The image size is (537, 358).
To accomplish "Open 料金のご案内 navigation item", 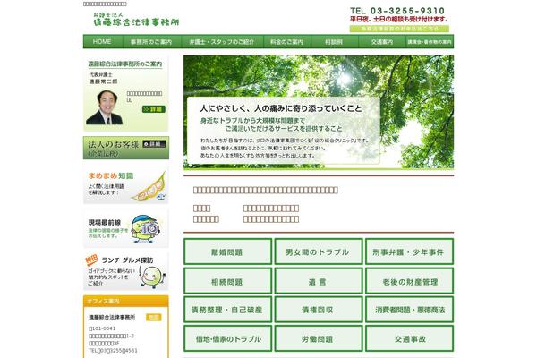I will [x=286, y=41].
